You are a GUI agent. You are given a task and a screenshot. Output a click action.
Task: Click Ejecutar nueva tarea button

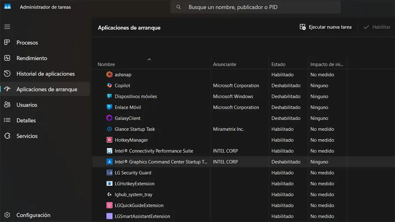pos(326,27)
